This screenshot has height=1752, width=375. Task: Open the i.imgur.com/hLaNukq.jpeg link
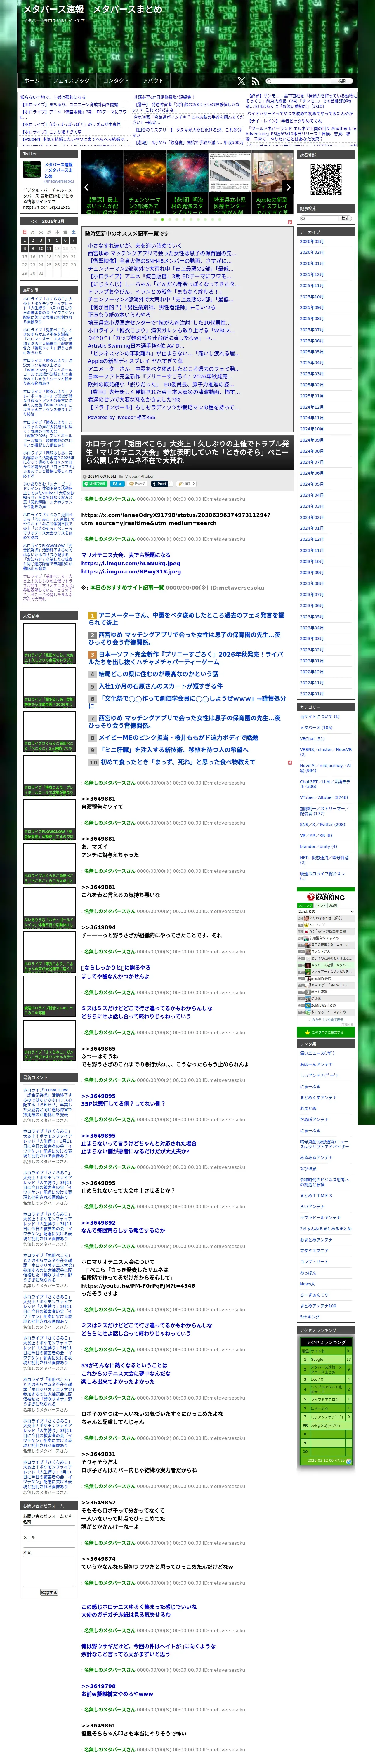coord(131,563)
